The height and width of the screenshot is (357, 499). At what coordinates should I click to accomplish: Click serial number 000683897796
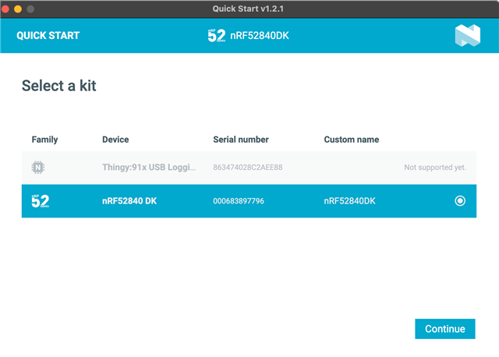pos(239,201)
